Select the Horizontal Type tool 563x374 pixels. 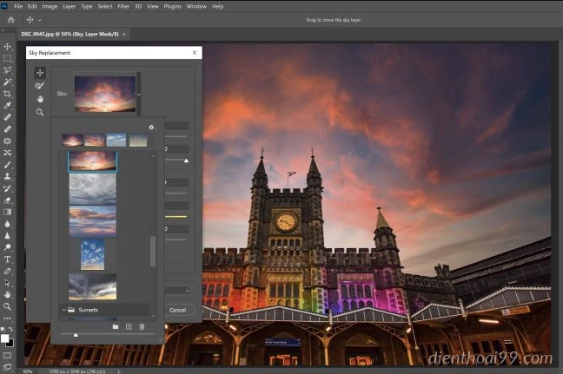click(x=7, y=259)
